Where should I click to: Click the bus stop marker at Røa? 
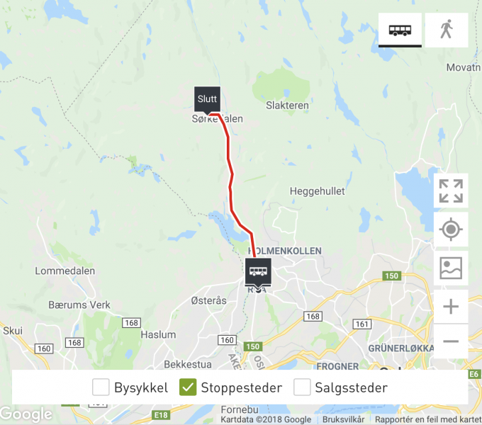pyautogui.click(x=258, y=273)
